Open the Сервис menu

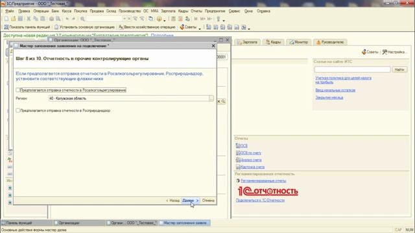click(234, 11)
